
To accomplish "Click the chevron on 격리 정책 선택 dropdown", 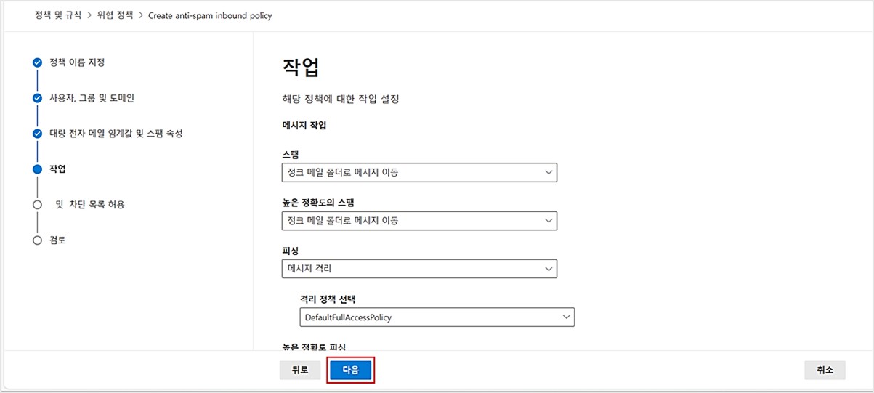I will (x=565, y=317).
